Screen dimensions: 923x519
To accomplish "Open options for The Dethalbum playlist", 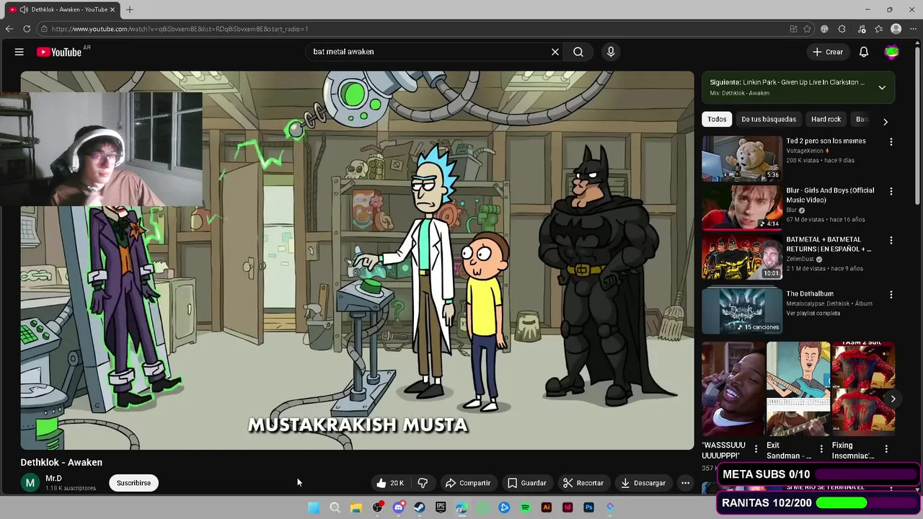I will click(x=891, y=295).
